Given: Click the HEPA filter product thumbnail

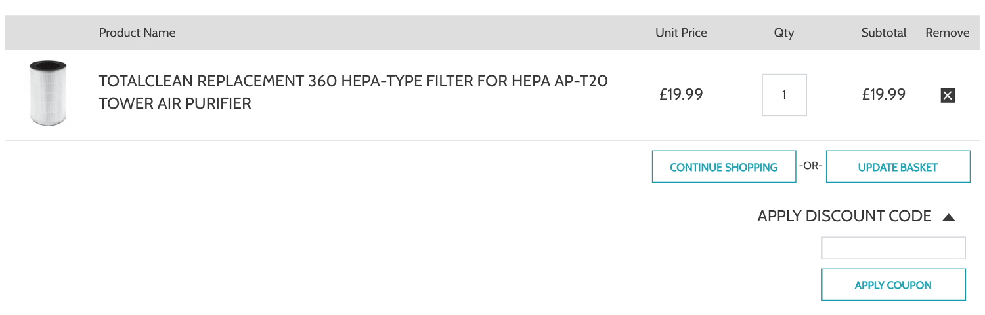Looking at the screenshot, I should (48, 93).
